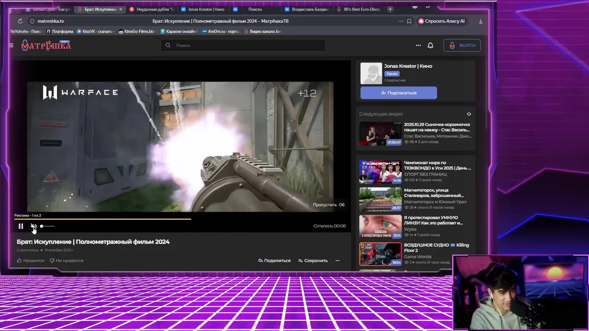Screen dimensions: 589x331
Task: Open the Чемпионат мира по ТХЭКВОНДО video title
Action: pos(437,165)
